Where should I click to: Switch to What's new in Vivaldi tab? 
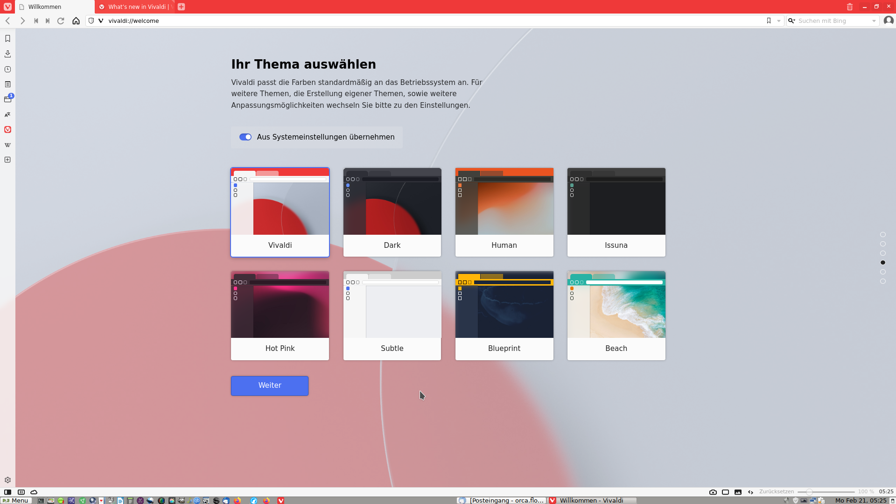click(x=134, y=7)
